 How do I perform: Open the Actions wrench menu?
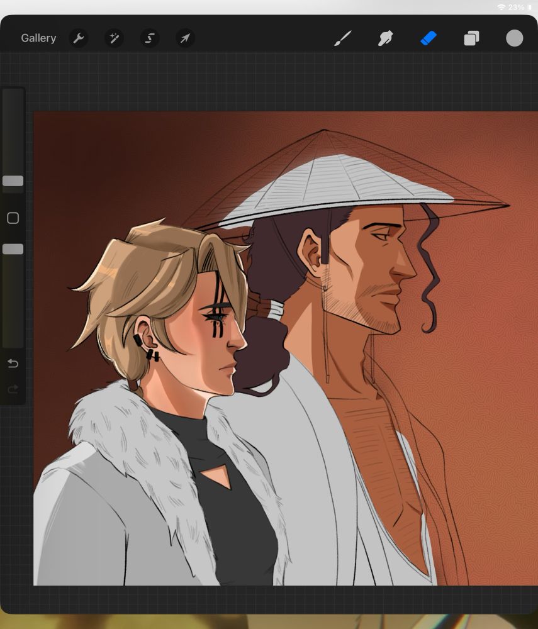(78, 38)
